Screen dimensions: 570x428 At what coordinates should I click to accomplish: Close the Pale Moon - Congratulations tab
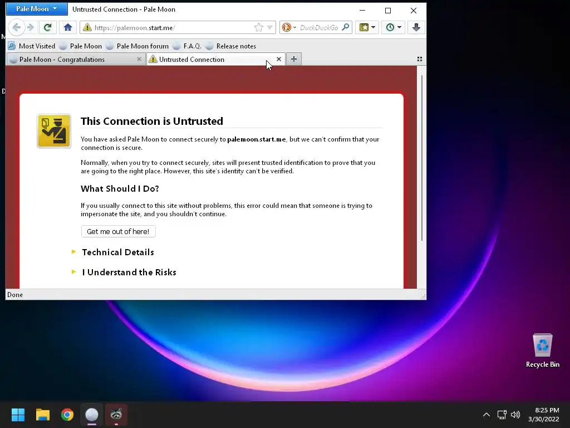click(139, 59)
